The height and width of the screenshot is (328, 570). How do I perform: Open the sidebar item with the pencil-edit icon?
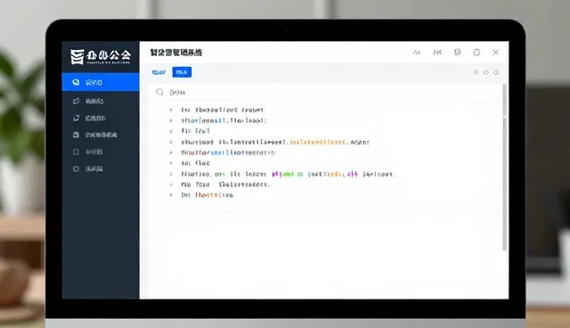(x=101, y=101)
